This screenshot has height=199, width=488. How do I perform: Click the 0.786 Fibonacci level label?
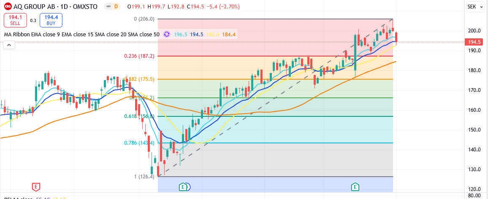pos(139,143)
